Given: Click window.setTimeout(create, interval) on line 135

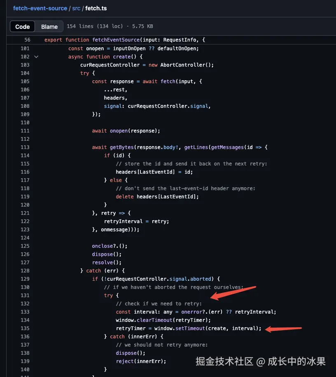Looking at the screenshot, I should click(206, 328).
